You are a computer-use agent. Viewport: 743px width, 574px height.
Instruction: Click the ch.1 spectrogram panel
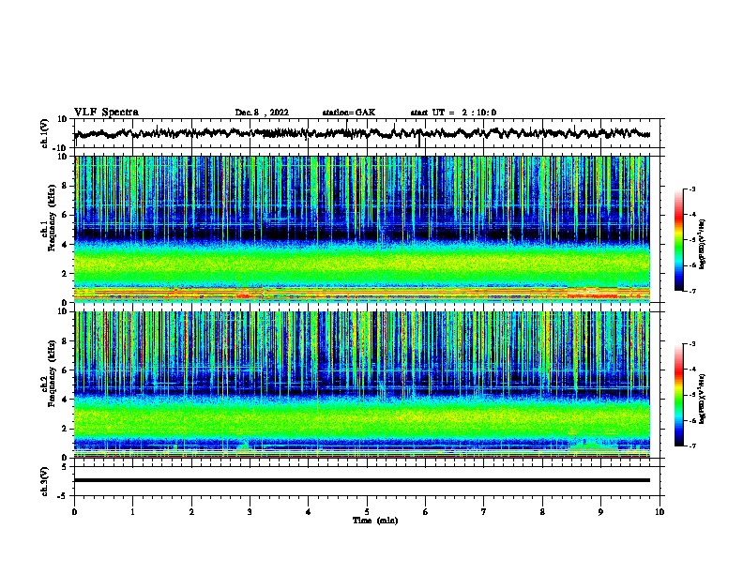[362, 229]
